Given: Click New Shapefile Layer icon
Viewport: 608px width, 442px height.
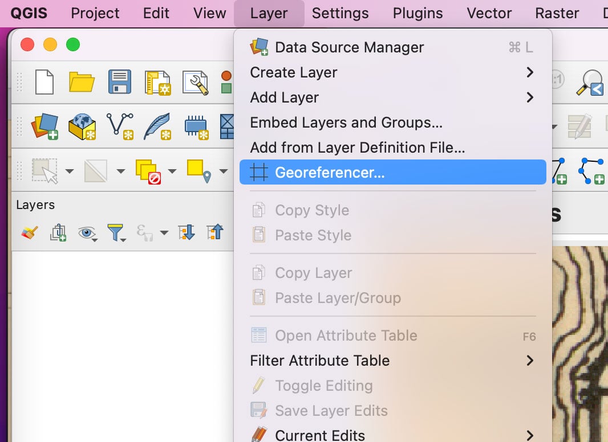Looking at the screenshot, I should (x=120, y=126).
